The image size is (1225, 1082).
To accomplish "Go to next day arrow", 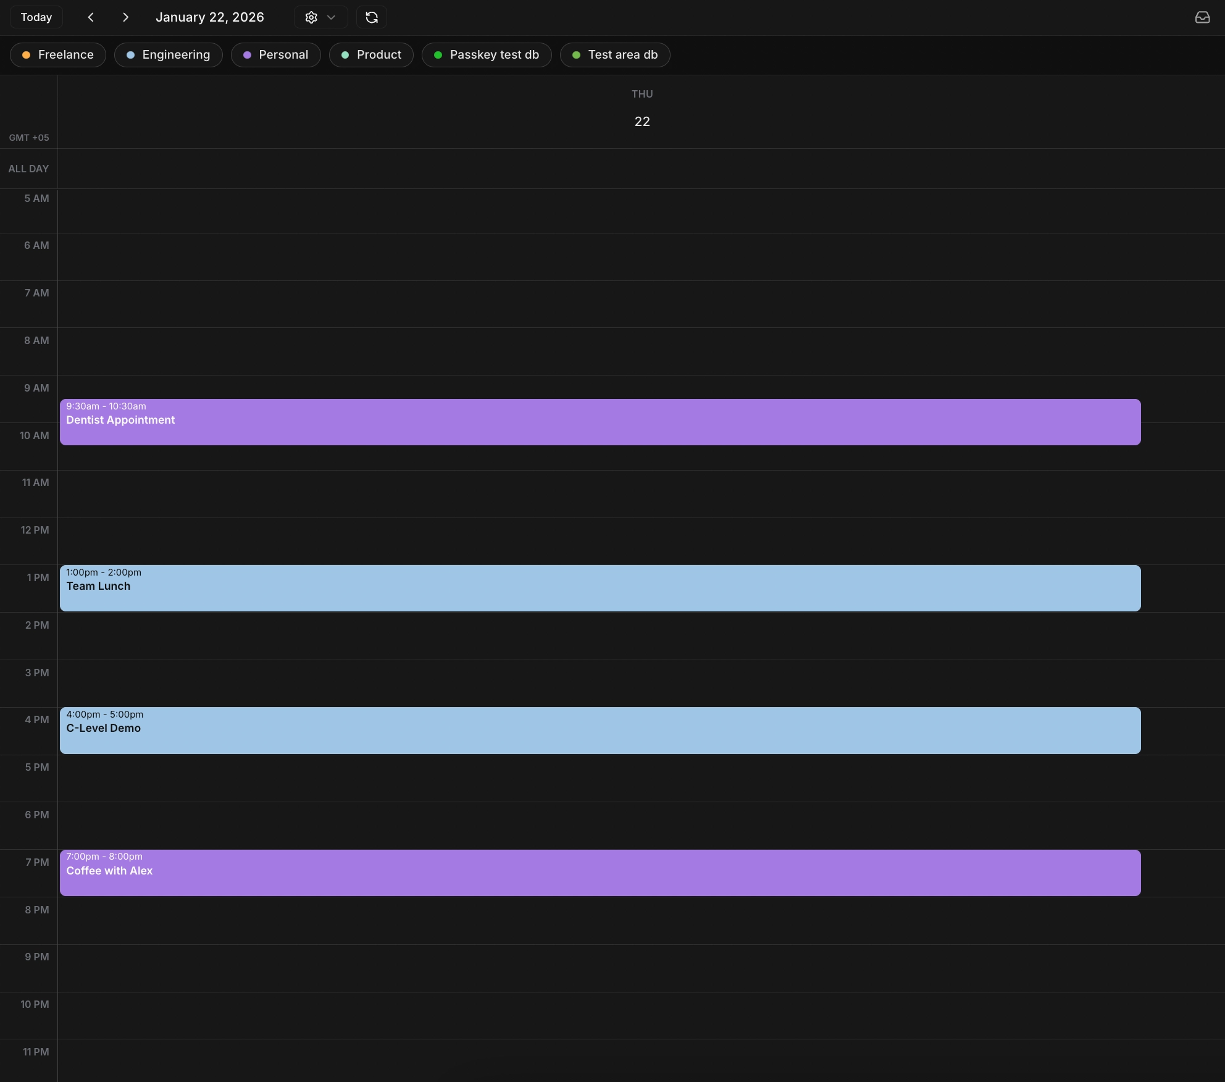I will point(126,17).
